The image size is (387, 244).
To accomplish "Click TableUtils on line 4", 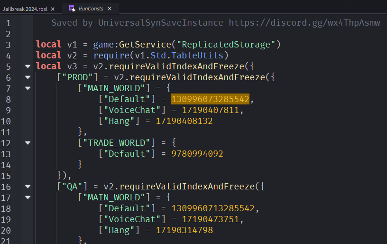I will (x=197, y=56).
